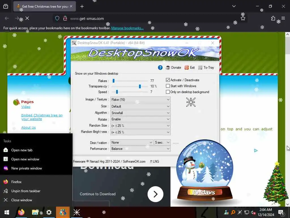Image resolution: width=290 pixels, height=218 pixels.
Task: Switch to the Get free Christmas tree tab
Action: [x=44, y=7]
